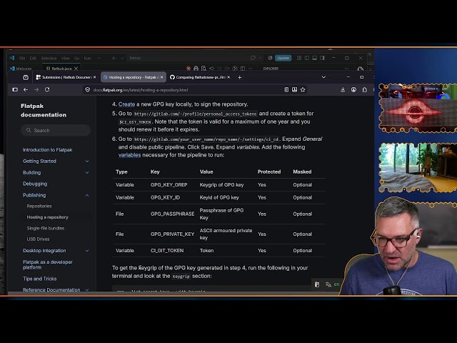Viewport: 457px width, 343px height.
Task: Follow the Create link in step 4
Action: (126, 104)
